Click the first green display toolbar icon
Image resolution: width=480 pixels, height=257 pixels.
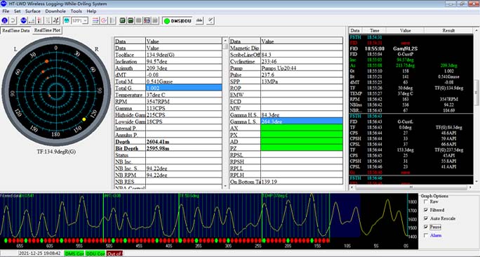122,20
